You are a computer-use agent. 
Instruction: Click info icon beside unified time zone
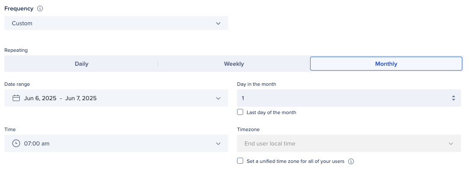(x=351, y=161)
